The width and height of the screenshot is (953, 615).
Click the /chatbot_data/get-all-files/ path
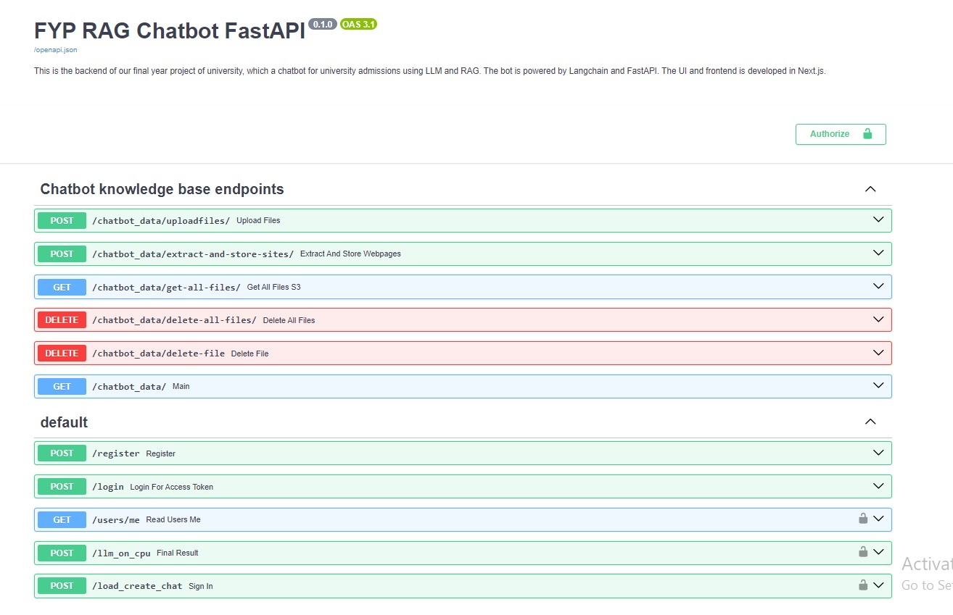point(166,288)
